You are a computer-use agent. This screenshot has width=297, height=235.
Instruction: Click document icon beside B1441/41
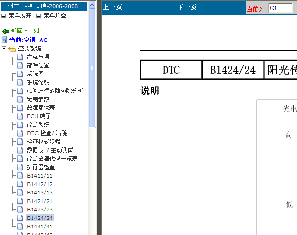coord(20,227)
